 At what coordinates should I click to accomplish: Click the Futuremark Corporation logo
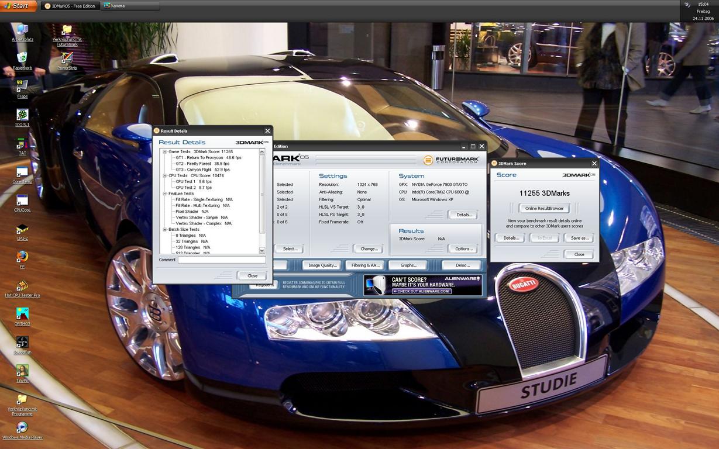(450, 160)
